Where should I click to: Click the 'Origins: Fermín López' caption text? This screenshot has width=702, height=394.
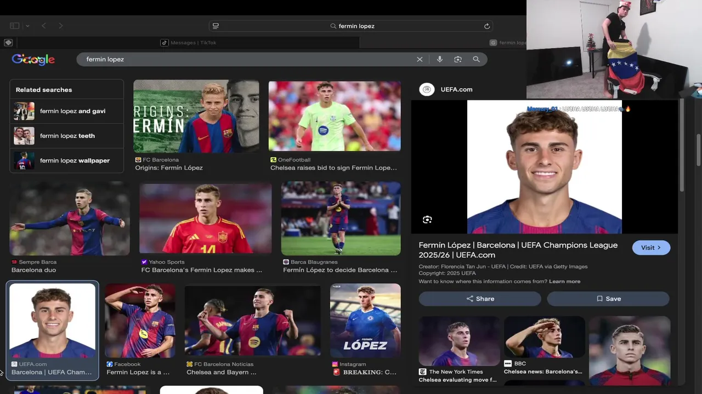tap(169, 167)
